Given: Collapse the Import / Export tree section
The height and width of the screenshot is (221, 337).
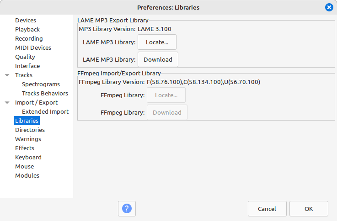Looking at the screenshot, I should point(7,103).
